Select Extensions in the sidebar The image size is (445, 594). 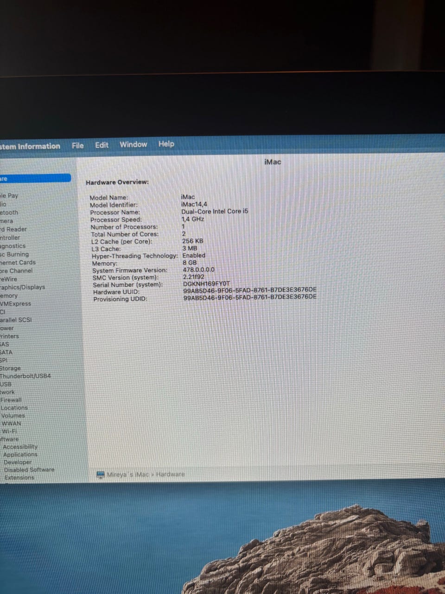(x=19, y=478)
